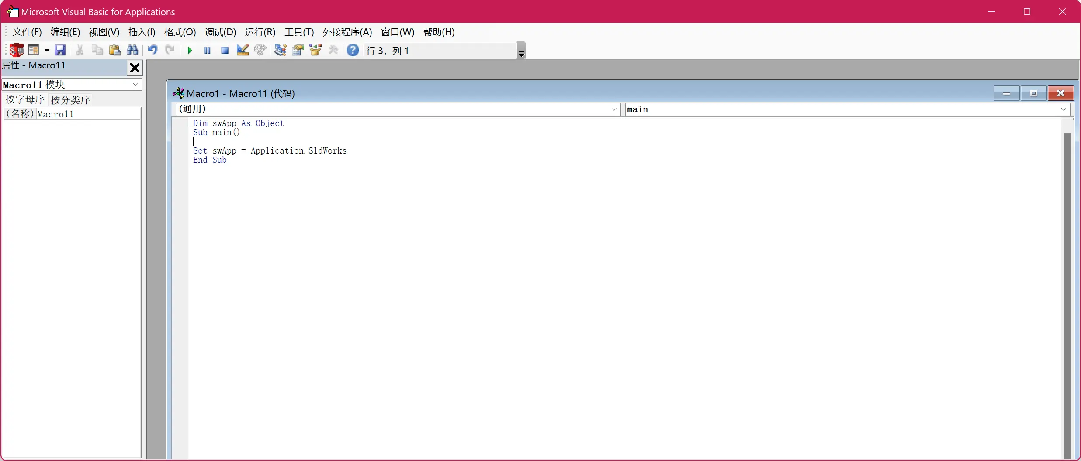Expand the Macro11 模块 object dropdown

135,85
